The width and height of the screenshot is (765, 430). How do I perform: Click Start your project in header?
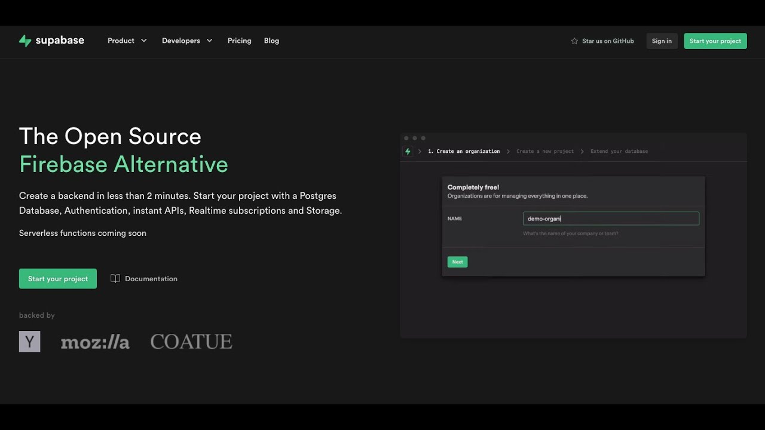[x=715, y=41]
